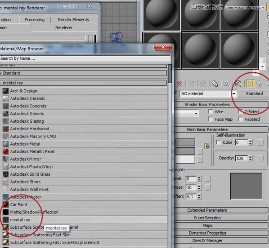Enable the 2-Sided checkbox
Viewport: 269px width, 248px height.
tap(241, 111)
